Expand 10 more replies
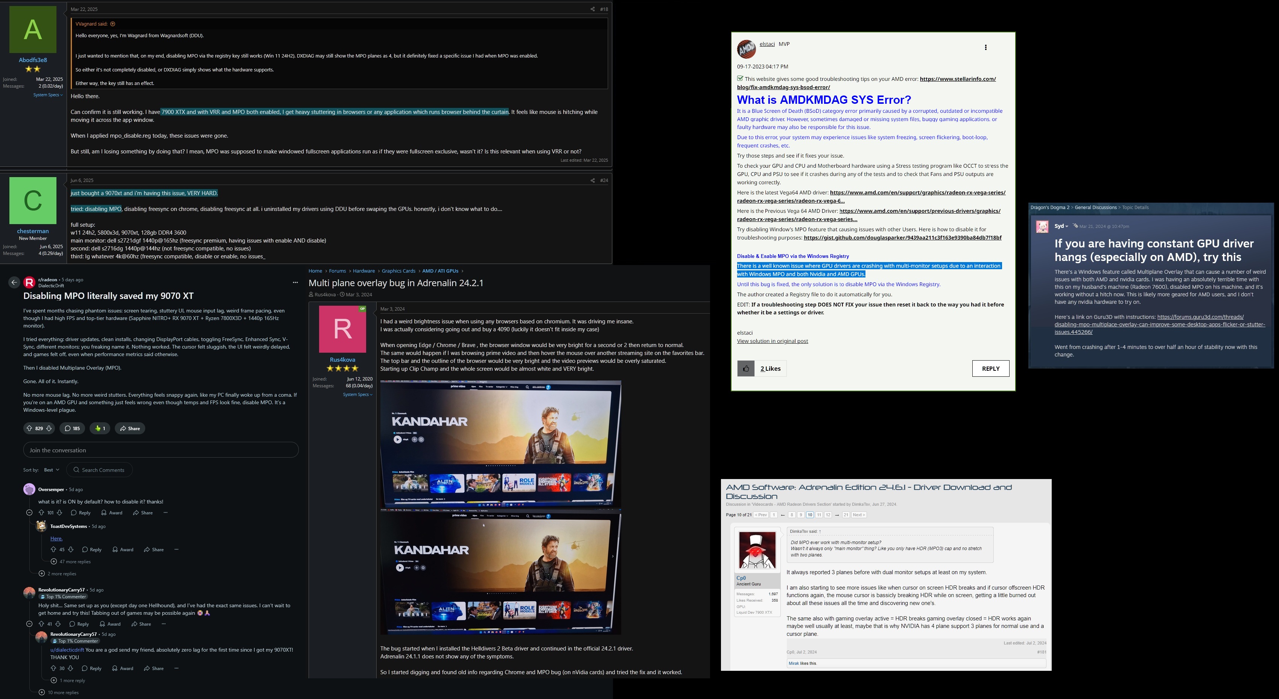Viewport: 1279px width, 699px height. pyautogui.click(x=59, y=692)
